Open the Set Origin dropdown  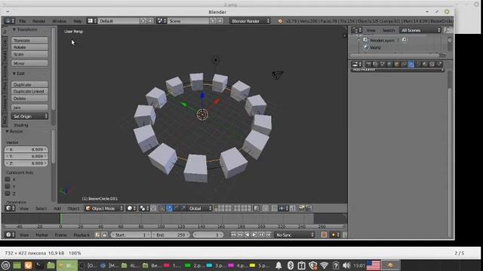pyautogui.click(x=30, y=117)
